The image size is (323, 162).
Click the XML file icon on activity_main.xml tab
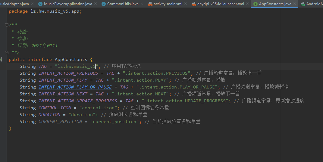pos(150,4)
